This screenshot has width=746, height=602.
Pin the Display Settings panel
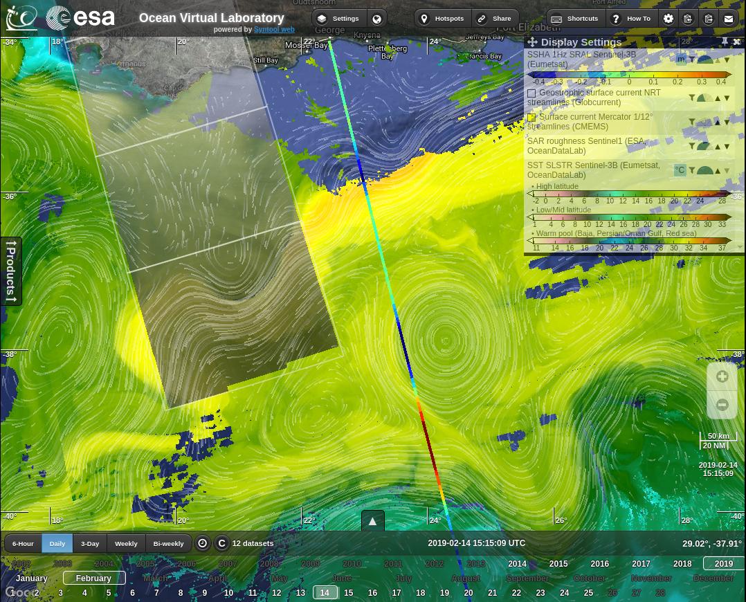725,42
